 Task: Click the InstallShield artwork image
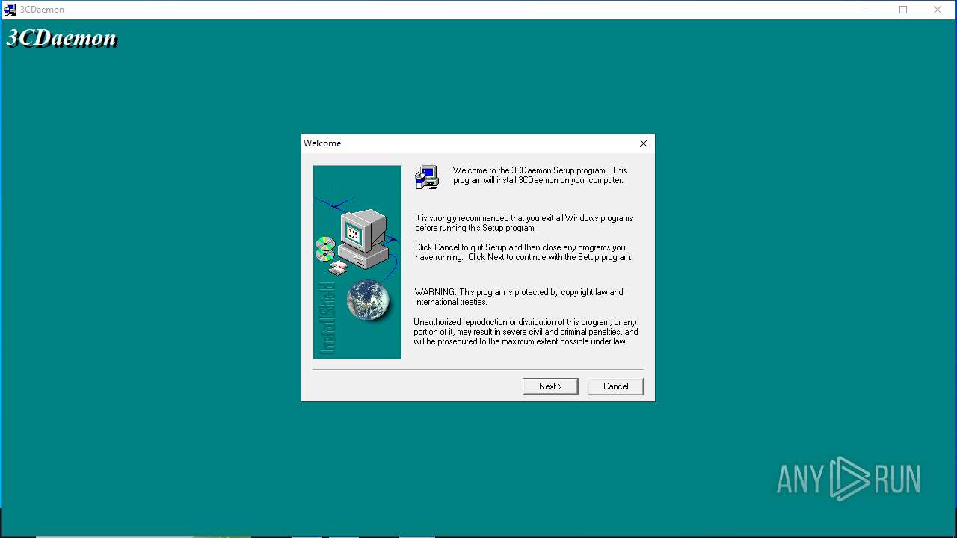pos(357,262)
